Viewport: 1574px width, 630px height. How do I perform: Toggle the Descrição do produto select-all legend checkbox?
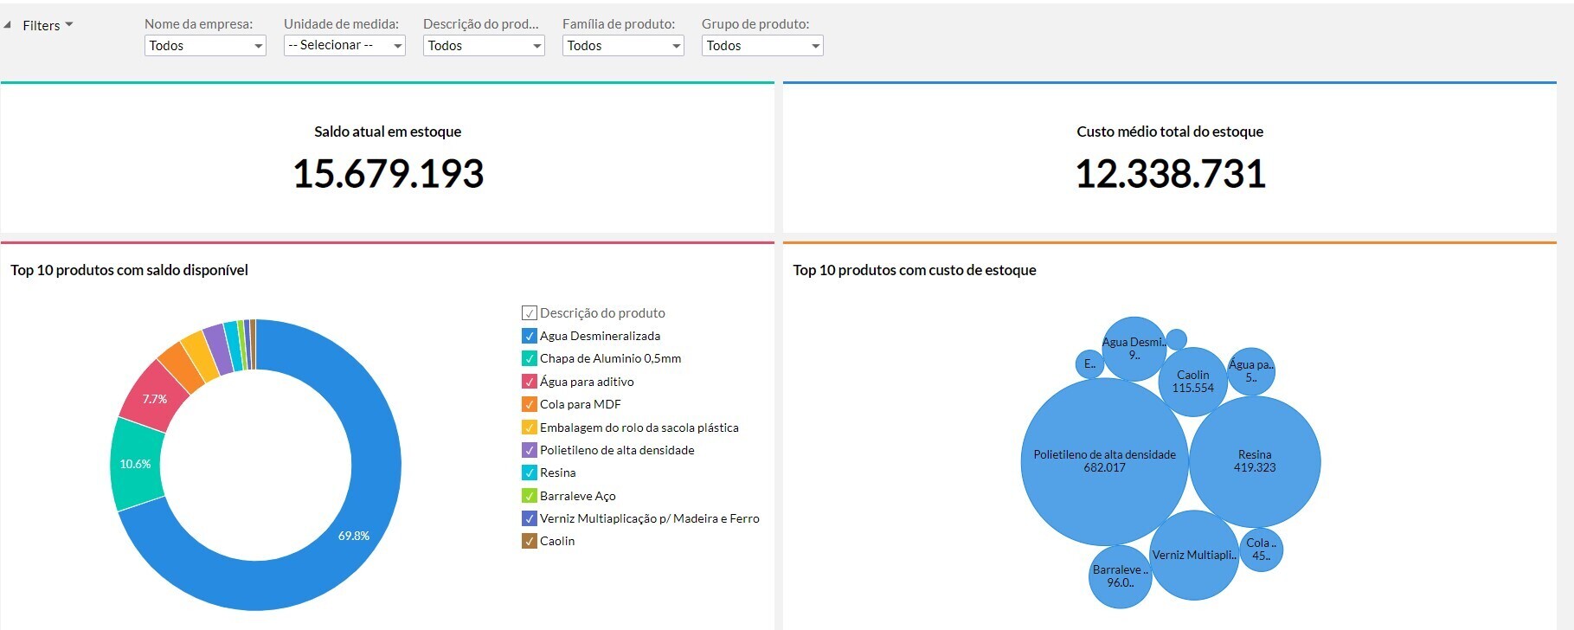point(530,313)
